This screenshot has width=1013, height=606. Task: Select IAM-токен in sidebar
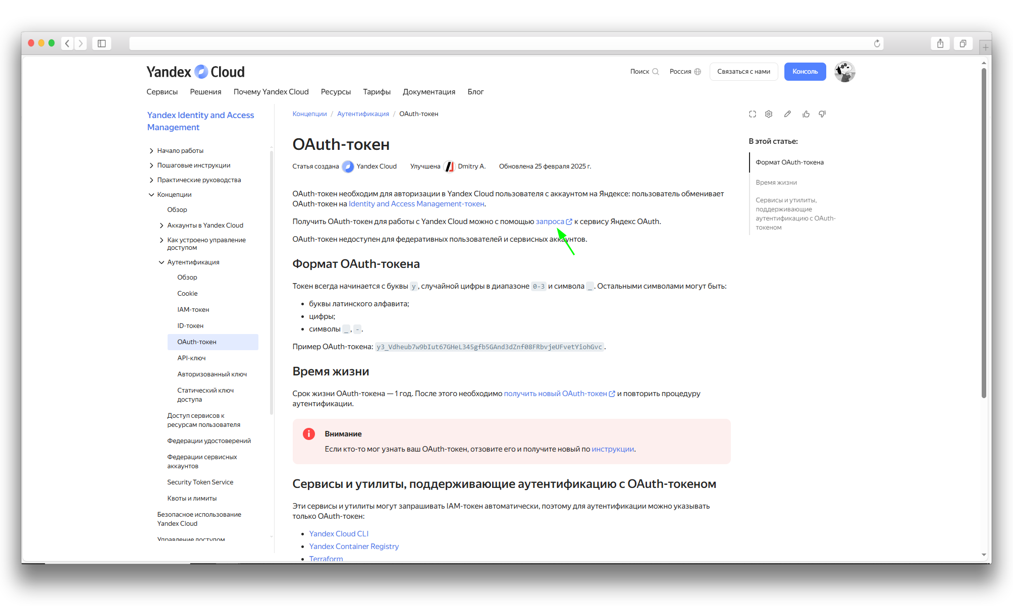tap(193, 310)
